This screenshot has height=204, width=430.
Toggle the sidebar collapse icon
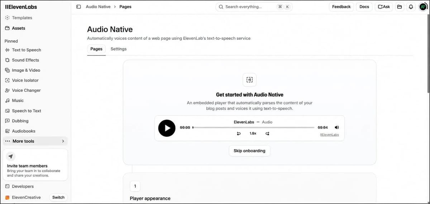click(x=78, y=7)
